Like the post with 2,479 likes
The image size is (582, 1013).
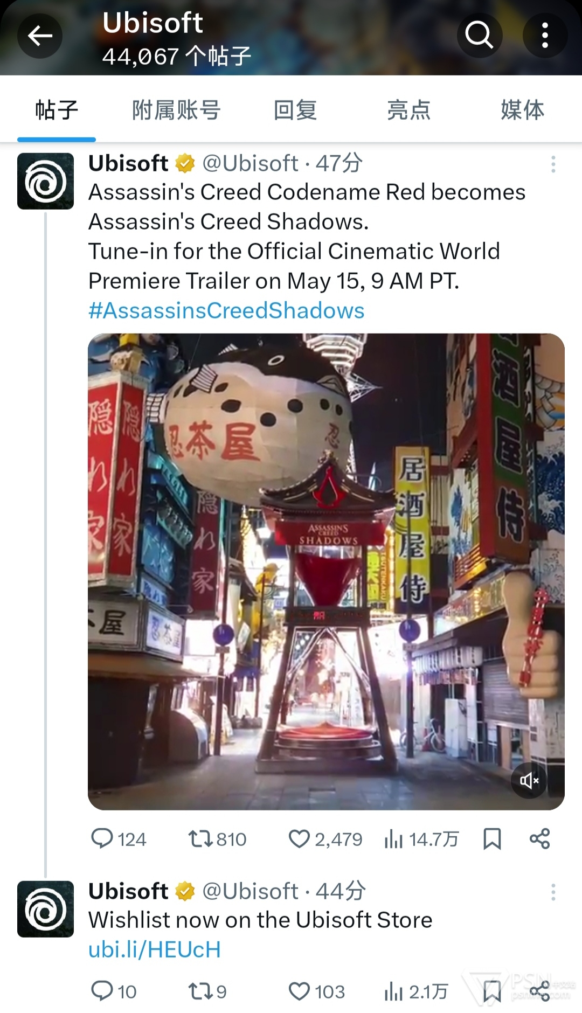coord(325,839)
